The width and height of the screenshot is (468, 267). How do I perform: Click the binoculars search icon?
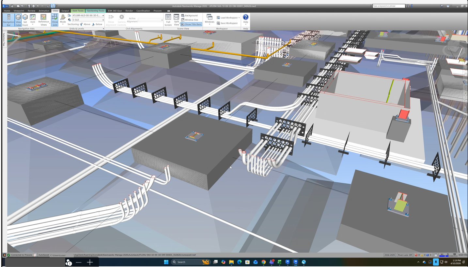408,6
